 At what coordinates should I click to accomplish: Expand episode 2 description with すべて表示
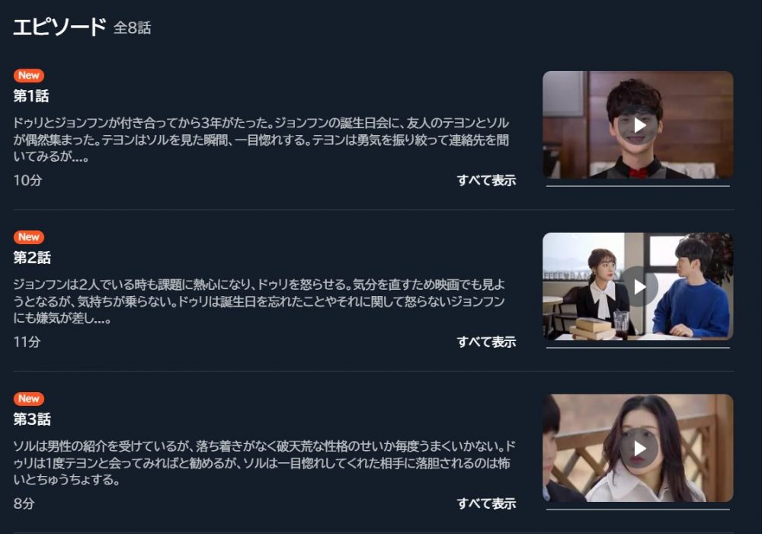coord(486,342)
